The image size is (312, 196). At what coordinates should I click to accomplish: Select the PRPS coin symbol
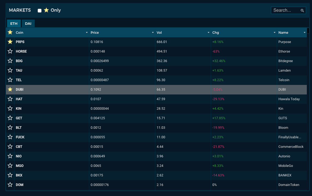coord(20,42)
